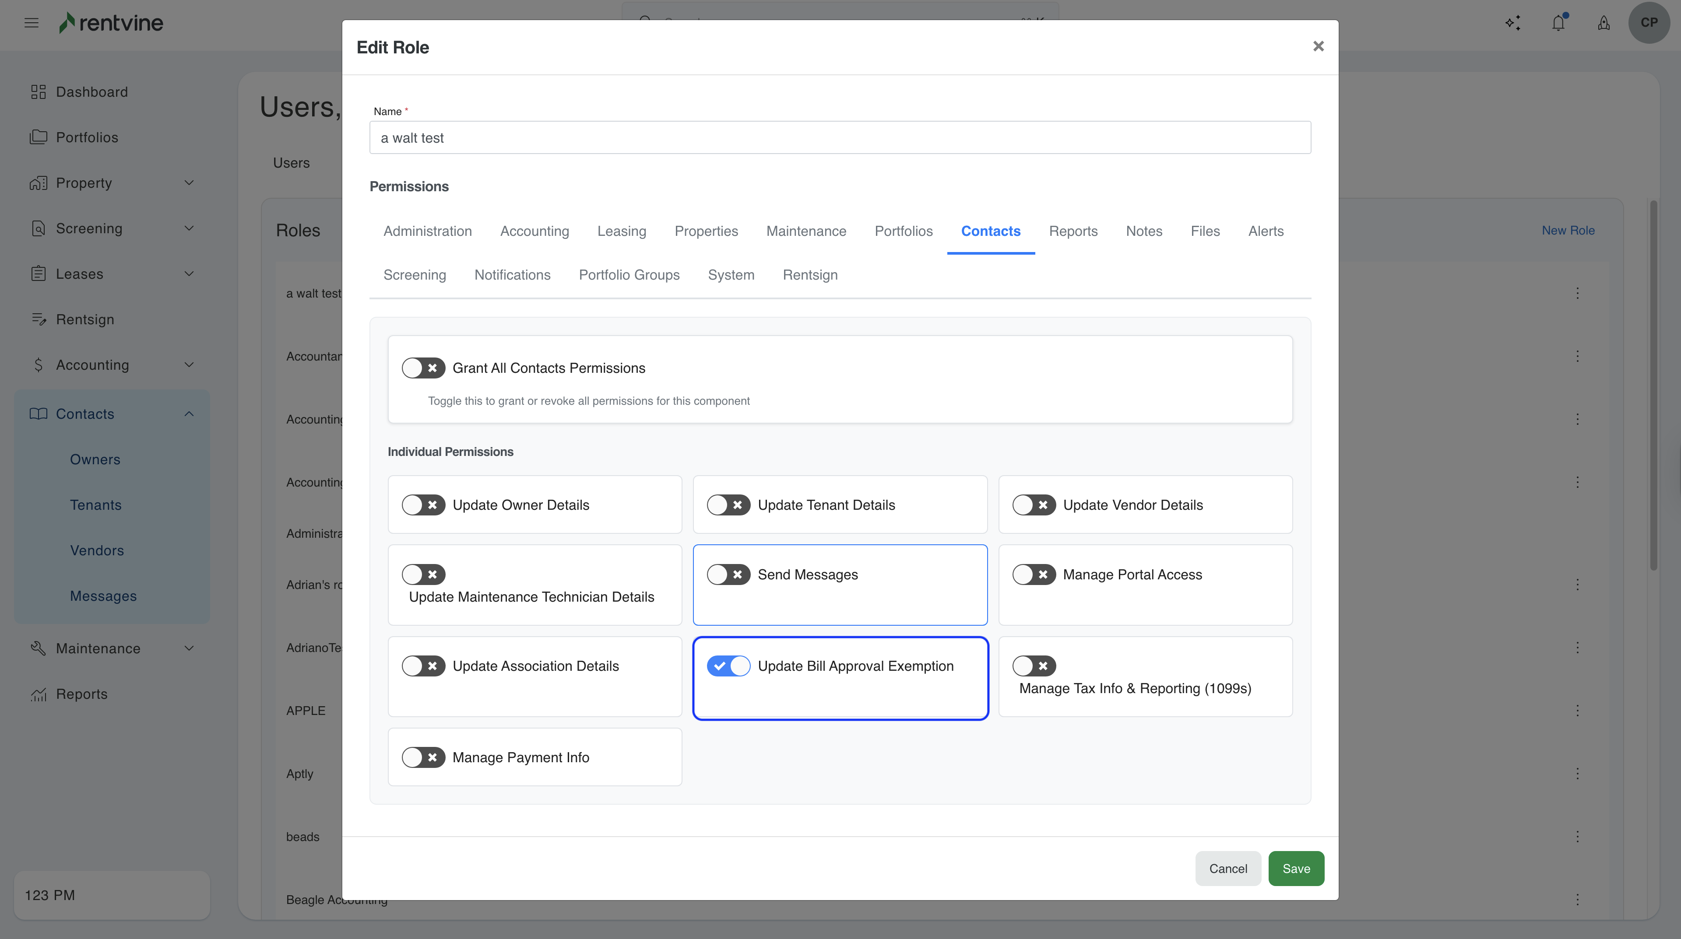Click the rocket icon in header

(x=1604, y=24)
